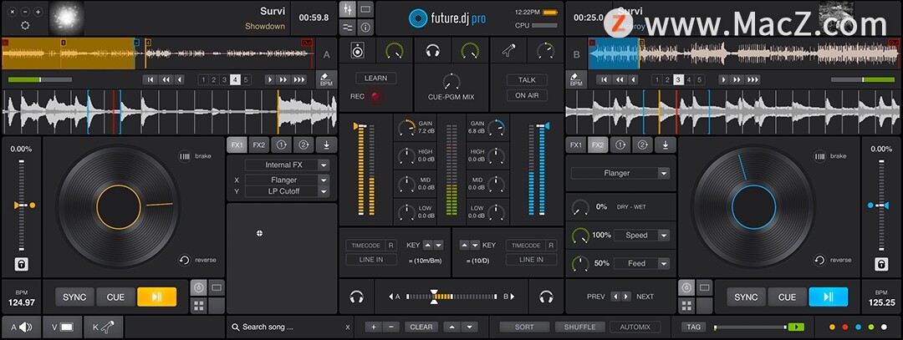Enable headphone cue for deck A
The image size is (903, 340).
356,297
